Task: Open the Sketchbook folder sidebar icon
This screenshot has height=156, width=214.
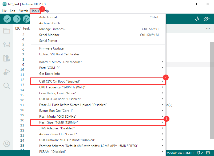Action: (x=7, y=31)
